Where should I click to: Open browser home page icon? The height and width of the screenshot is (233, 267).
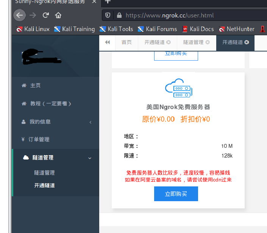pyautogui.click(x=58, y=15)
